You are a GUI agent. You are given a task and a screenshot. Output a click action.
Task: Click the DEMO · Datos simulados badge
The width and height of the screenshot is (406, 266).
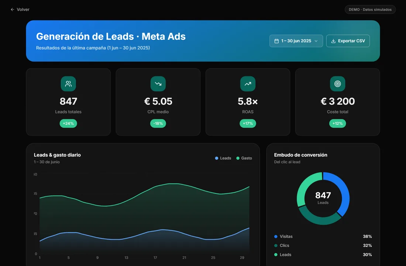370,10
